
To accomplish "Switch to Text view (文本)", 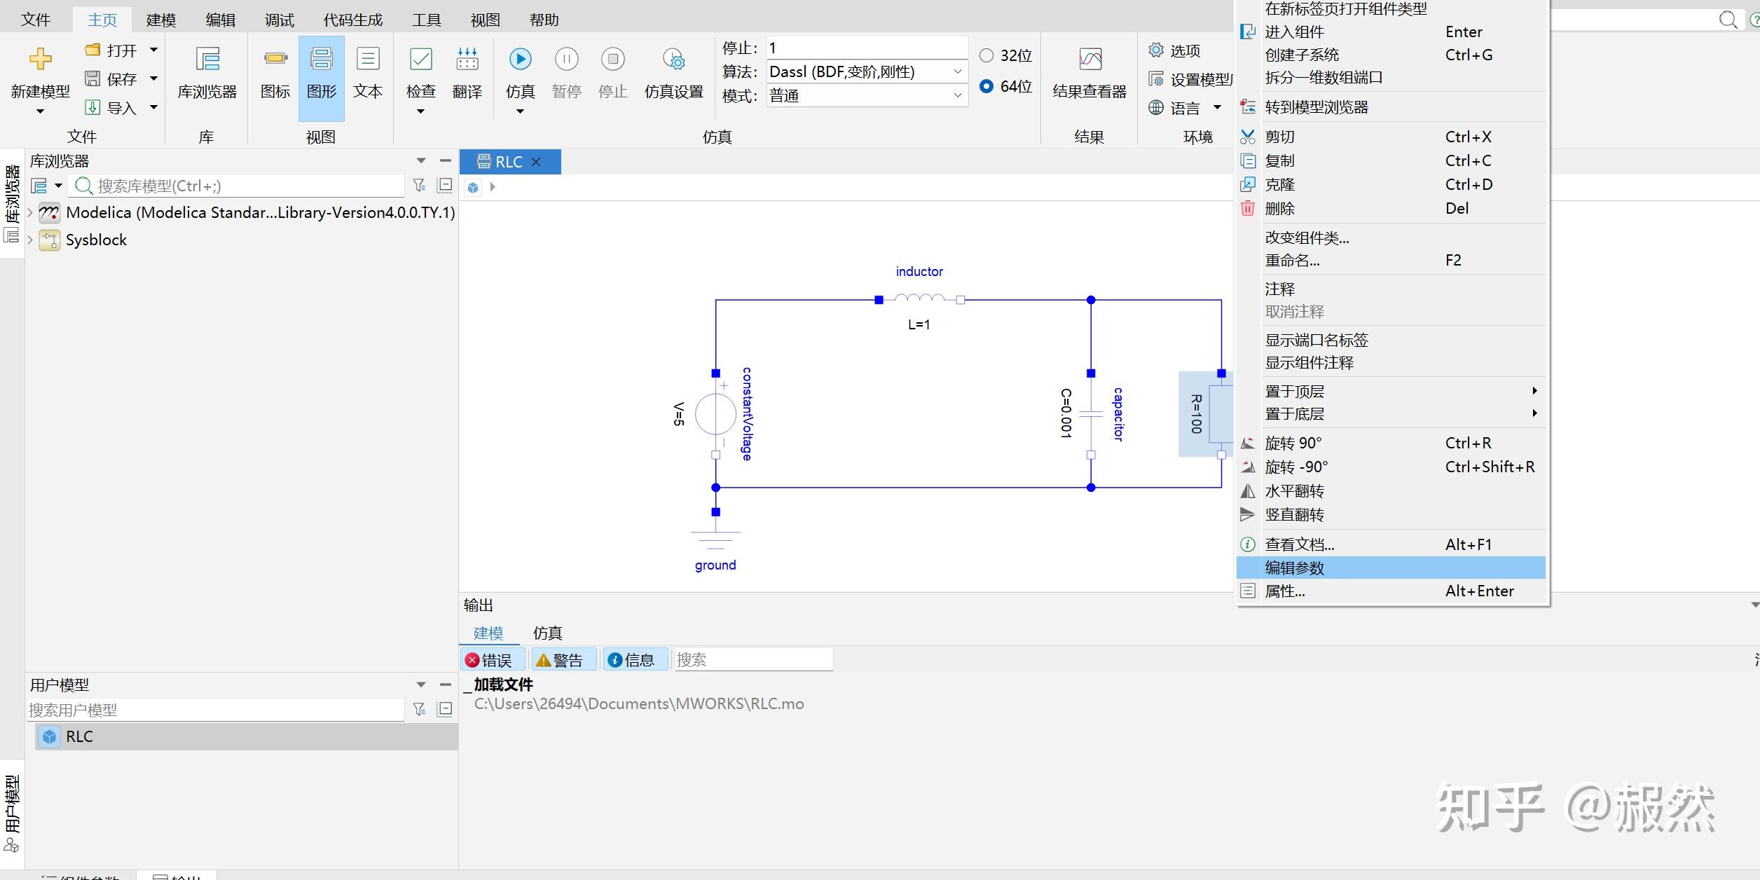I will 368,59.
